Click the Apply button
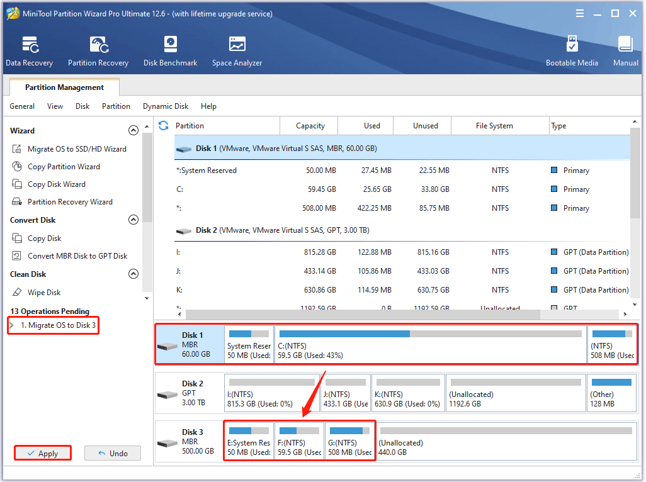The width and height of the screenshot is (646, 482). coord(43,453)
